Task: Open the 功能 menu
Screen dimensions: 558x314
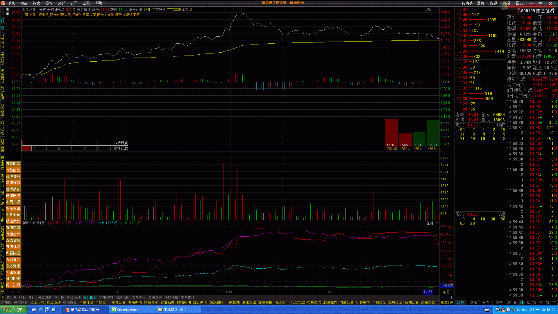Action: 24,3
